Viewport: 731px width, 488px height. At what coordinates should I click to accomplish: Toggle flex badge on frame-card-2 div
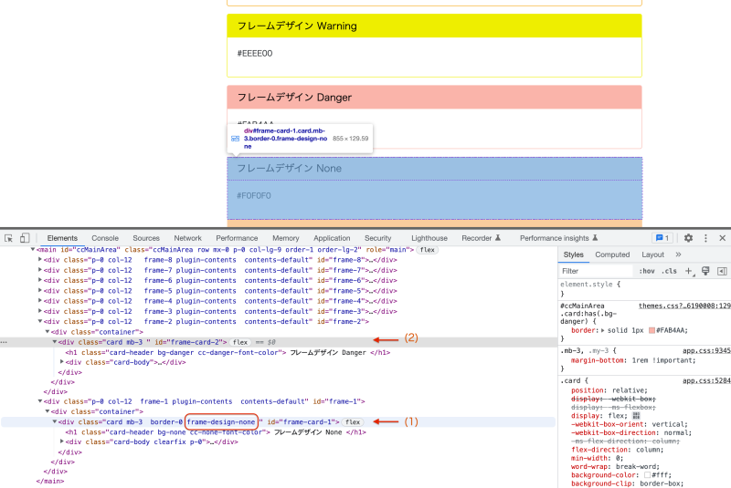240,342
